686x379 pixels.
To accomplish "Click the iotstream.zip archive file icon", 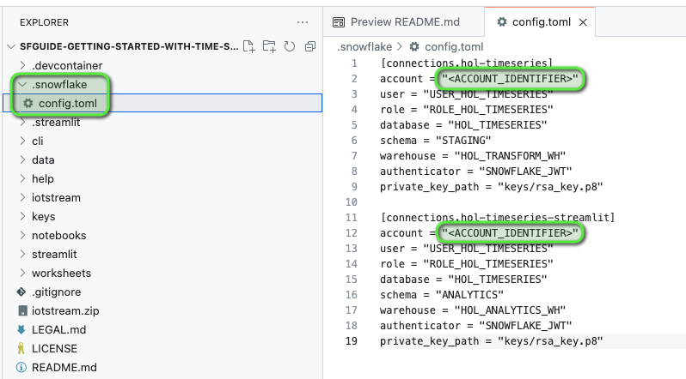I will (21, 311).
